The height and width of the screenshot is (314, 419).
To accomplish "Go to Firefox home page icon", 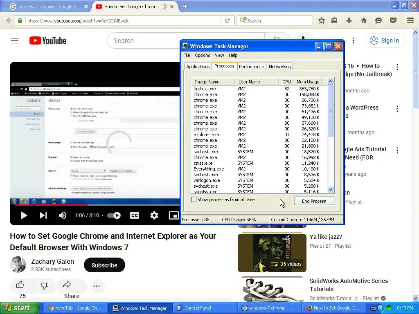I will tap(364, 20).
